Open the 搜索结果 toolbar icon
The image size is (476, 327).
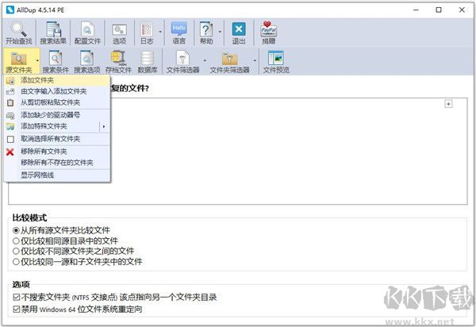point(53,29)
